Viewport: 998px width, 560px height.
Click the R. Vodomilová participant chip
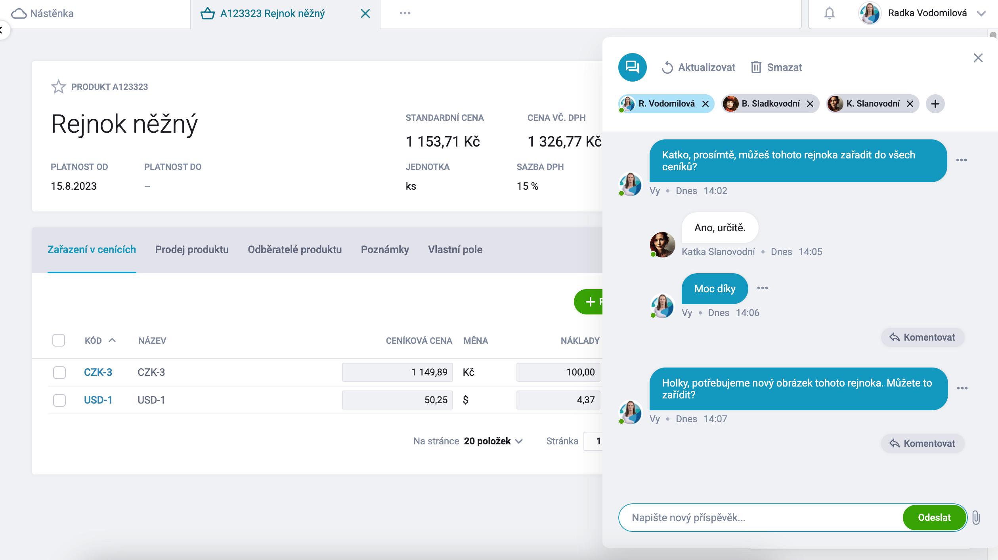click(666, 104)
